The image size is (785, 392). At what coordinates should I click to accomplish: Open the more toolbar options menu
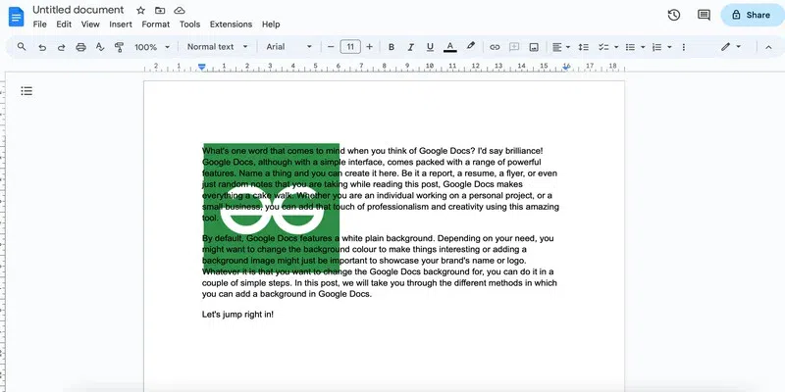click(x=683, y=47)
